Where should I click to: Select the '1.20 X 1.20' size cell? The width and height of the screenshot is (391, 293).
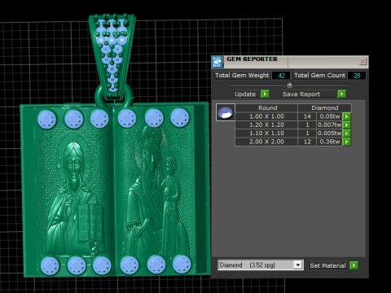(x=266, y=125)
